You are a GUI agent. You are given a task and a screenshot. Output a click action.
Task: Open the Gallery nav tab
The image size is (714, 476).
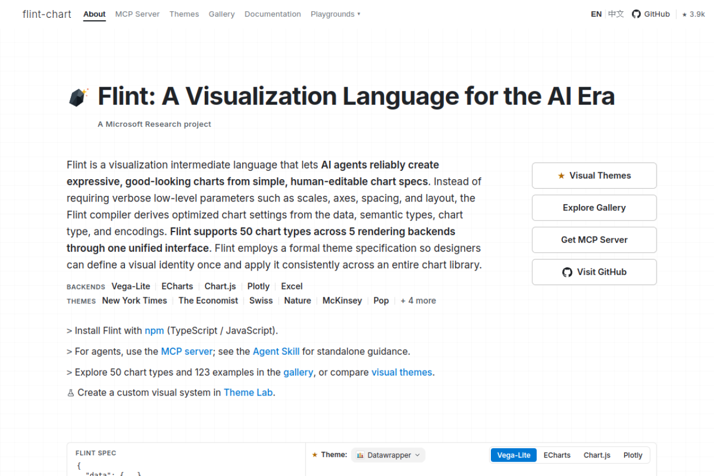[221, 14]
